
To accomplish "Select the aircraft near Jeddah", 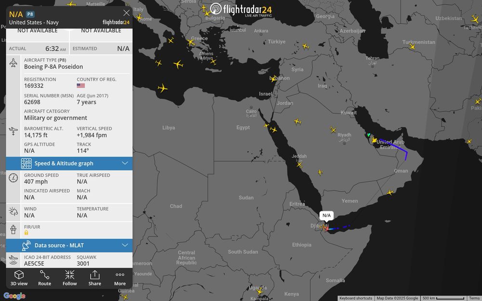I will [299, 165].
